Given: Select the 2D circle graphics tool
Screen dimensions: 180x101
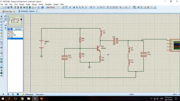Looking at the screenshot, I should pos(1,62).
